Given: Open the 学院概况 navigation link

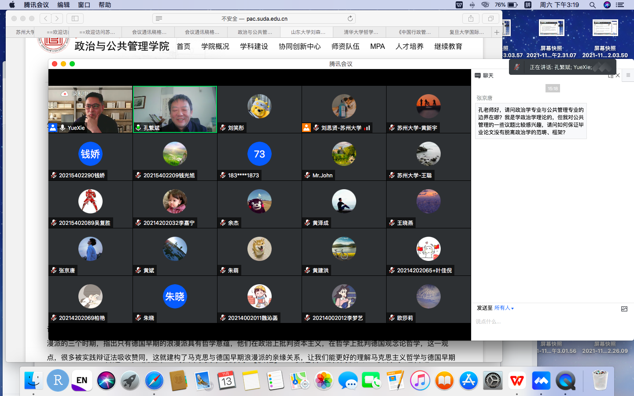Looking at the screenshot, I should (x=215, y=46).
